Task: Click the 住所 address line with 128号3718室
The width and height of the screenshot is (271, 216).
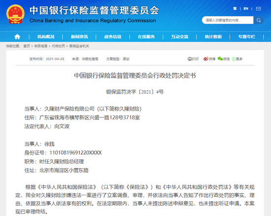Action: pos(82,117)
